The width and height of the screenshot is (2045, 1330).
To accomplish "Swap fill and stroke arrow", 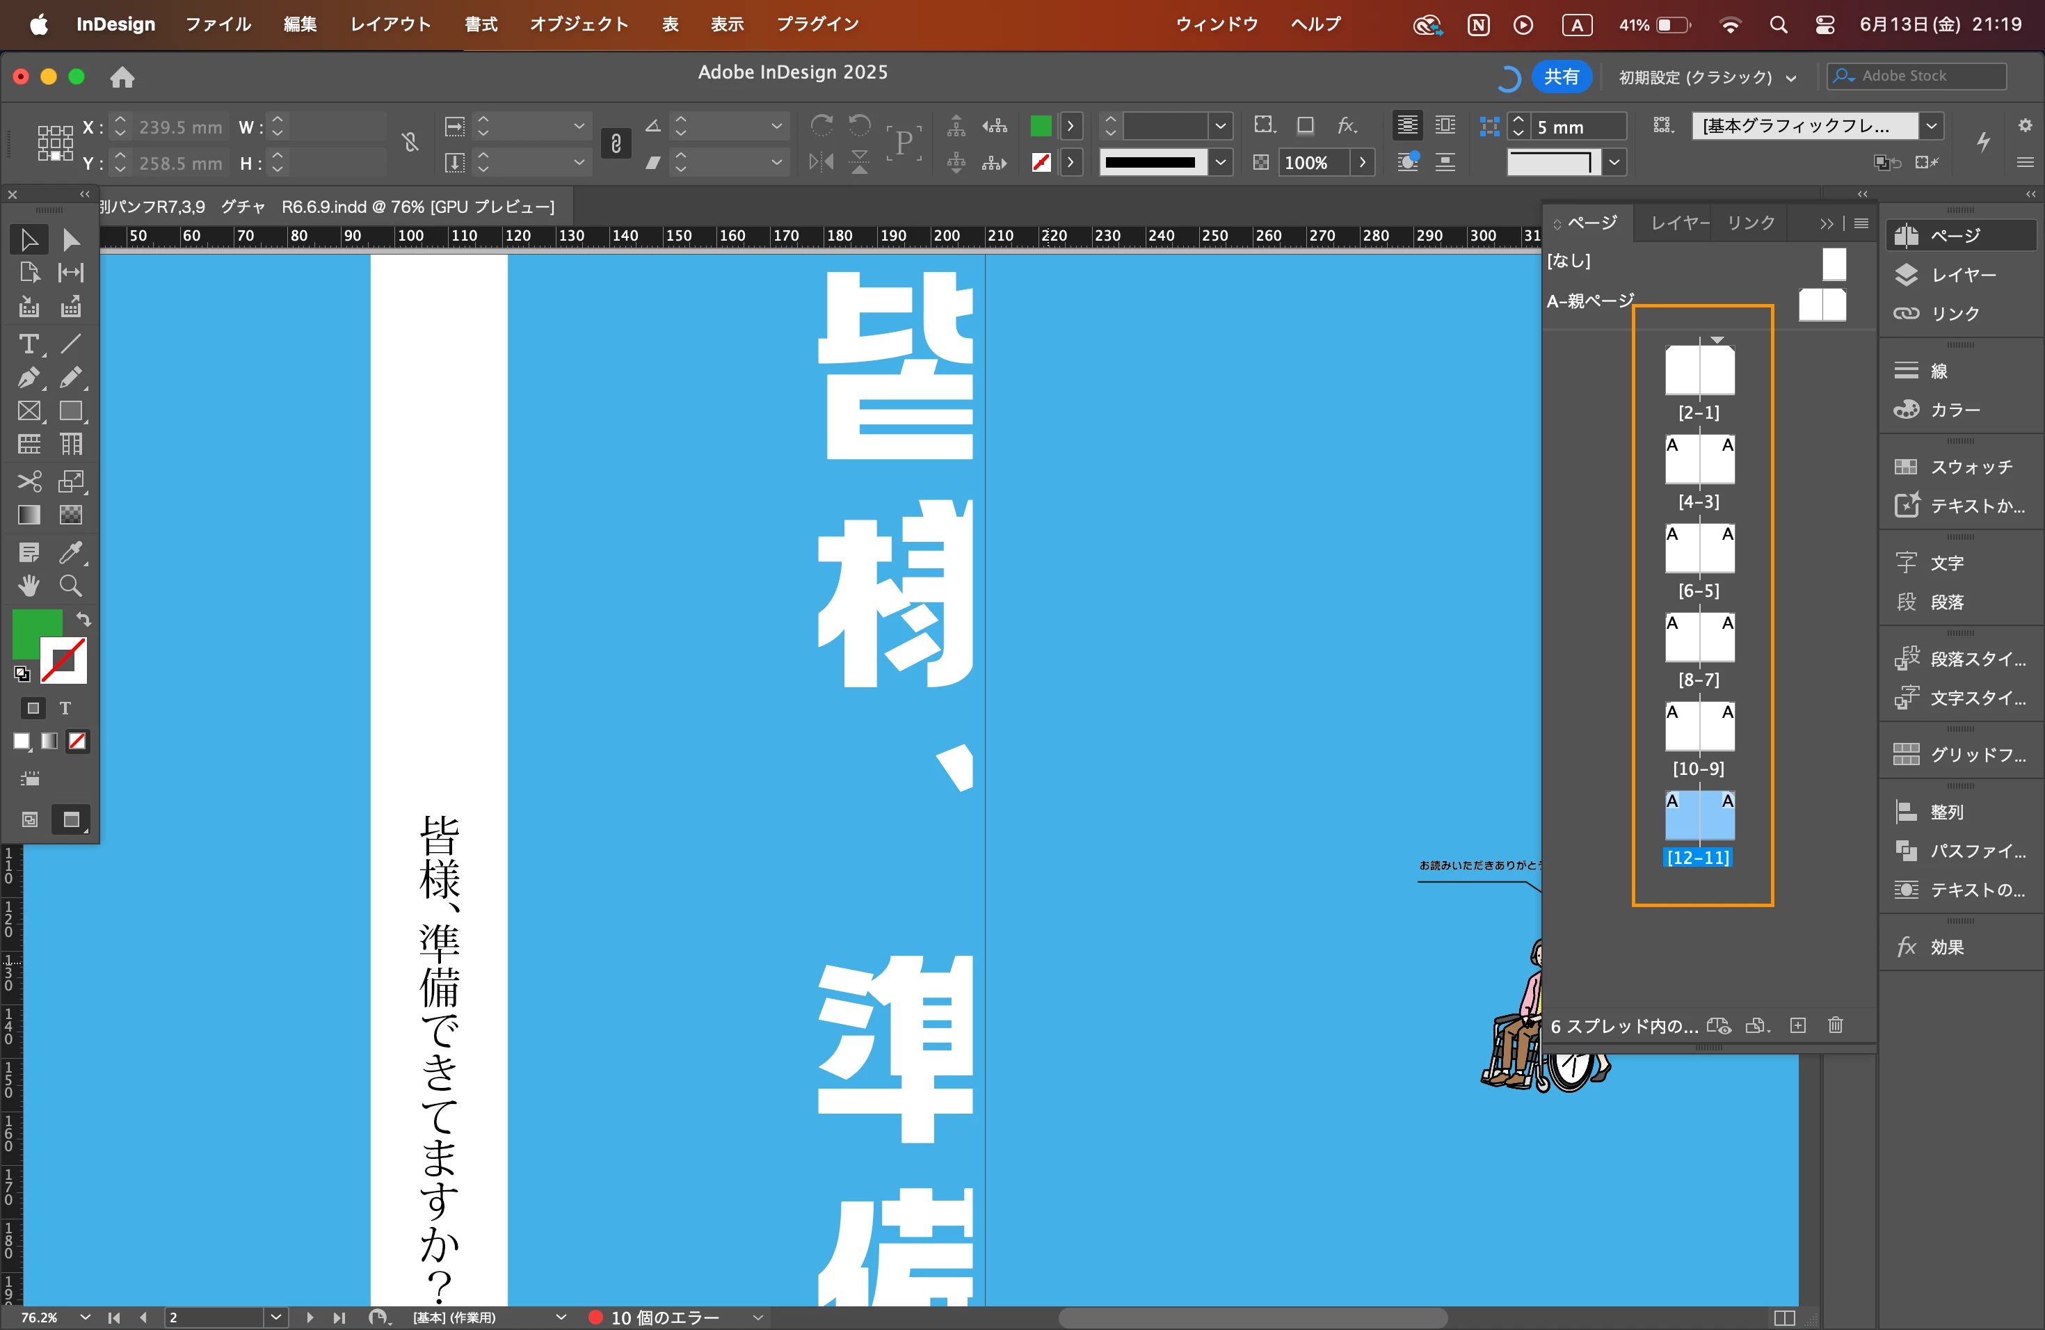I will (x=83, y=618).
